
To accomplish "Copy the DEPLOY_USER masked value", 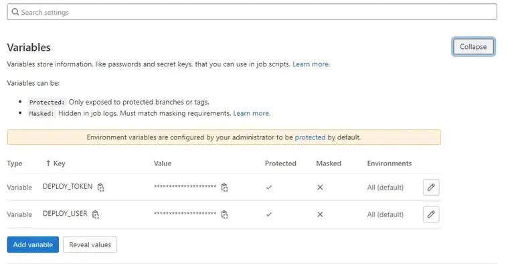I will click(x=224, y=214).
